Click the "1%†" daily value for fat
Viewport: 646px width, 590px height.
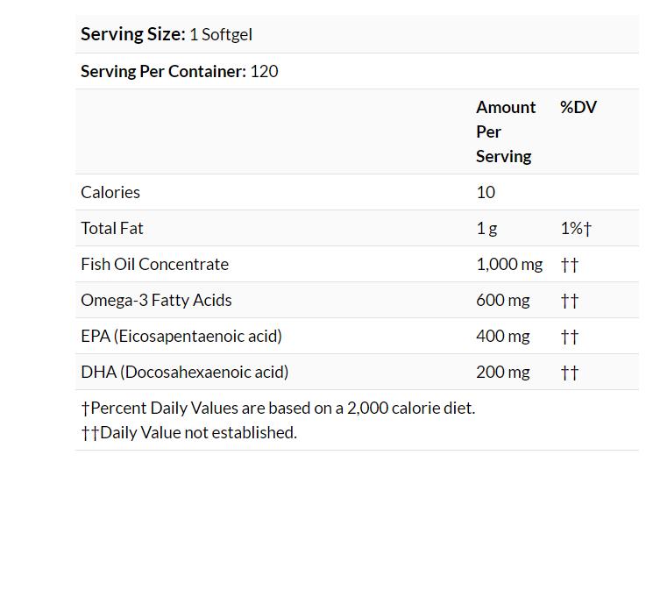(x=576, y=228)
